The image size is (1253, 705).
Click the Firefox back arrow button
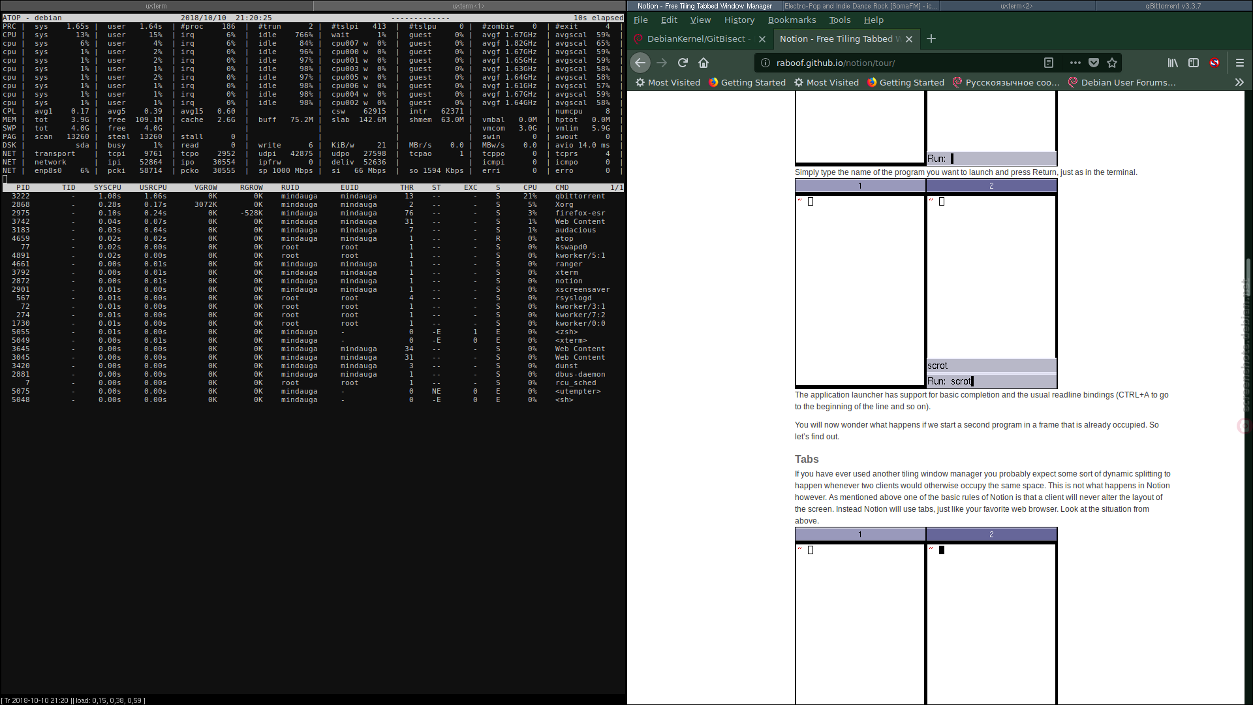point(640,63)
